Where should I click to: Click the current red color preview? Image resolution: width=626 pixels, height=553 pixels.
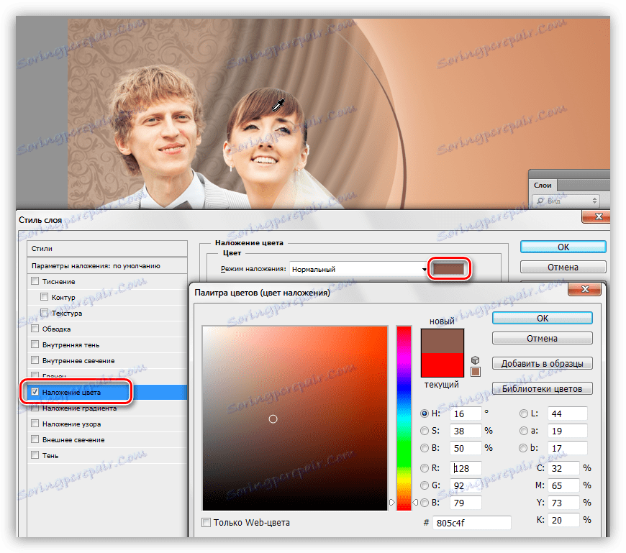click(443, 365)
